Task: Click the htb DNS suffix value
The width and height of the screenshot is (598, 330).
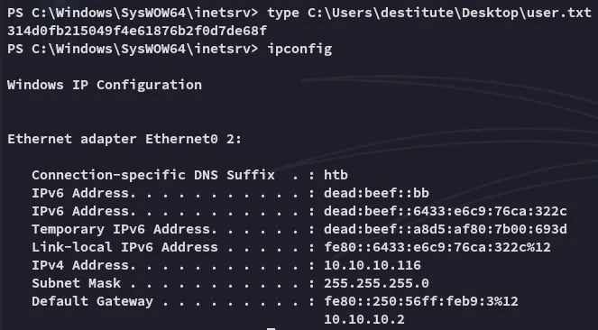Action: click(336, 175)
